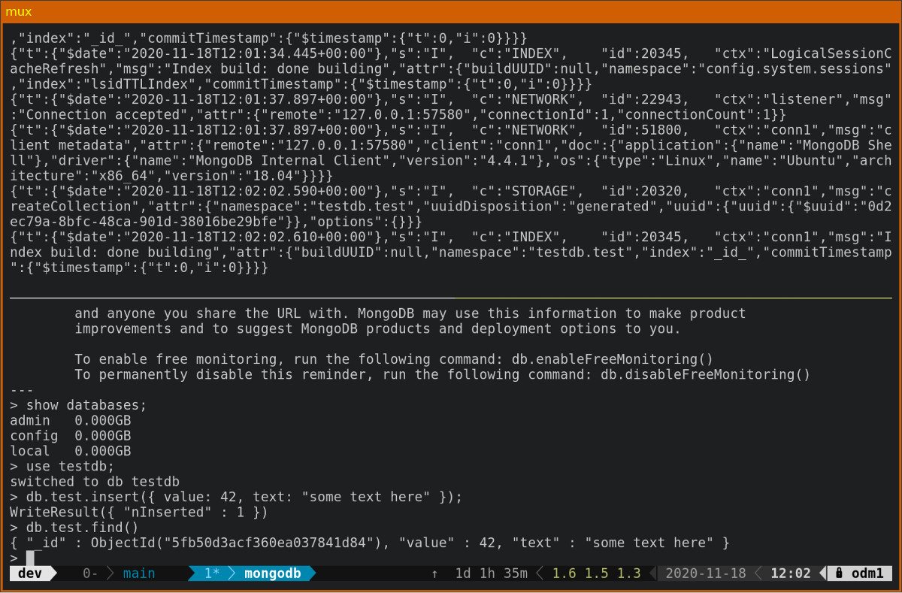Click hostname 'odm1' in status bar
The height and width of the screenshot is (593, 902).
pos(868,573)
